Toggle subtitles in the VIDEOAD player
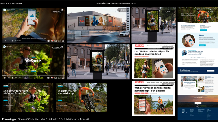 (x=48, y=41)
